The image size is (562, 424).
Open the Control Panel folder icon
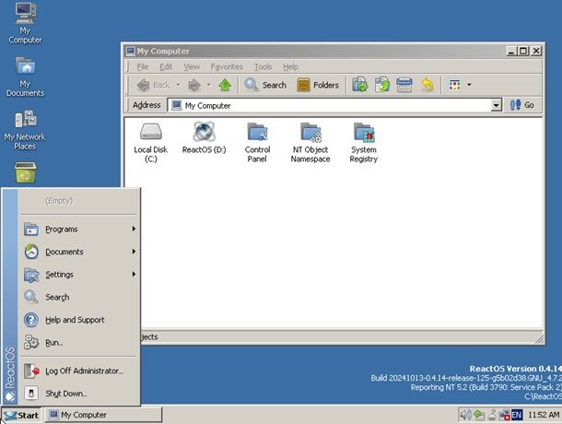[257, 143]
